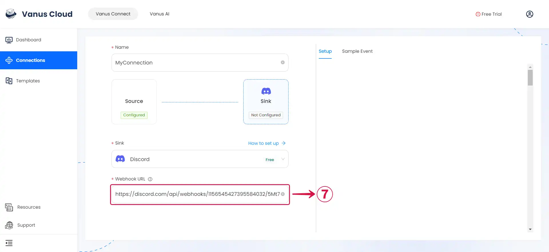The height and width of the screenshot is (252, 549).
Task: Click the Resources sidebar icon
Action: point(9,207)
